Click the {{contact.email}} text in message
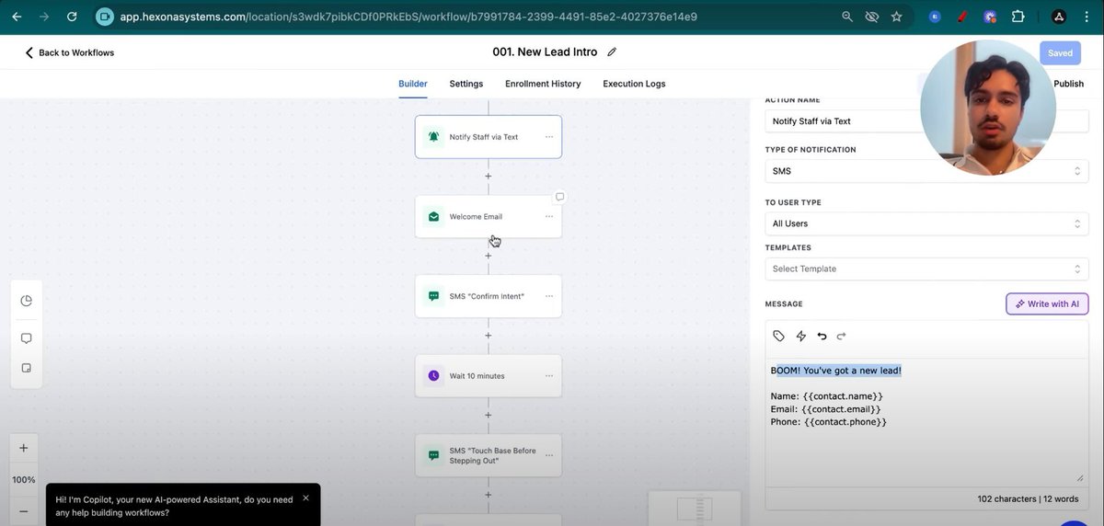Screen dimensions: 1104x526 click(x=841, y=408)
